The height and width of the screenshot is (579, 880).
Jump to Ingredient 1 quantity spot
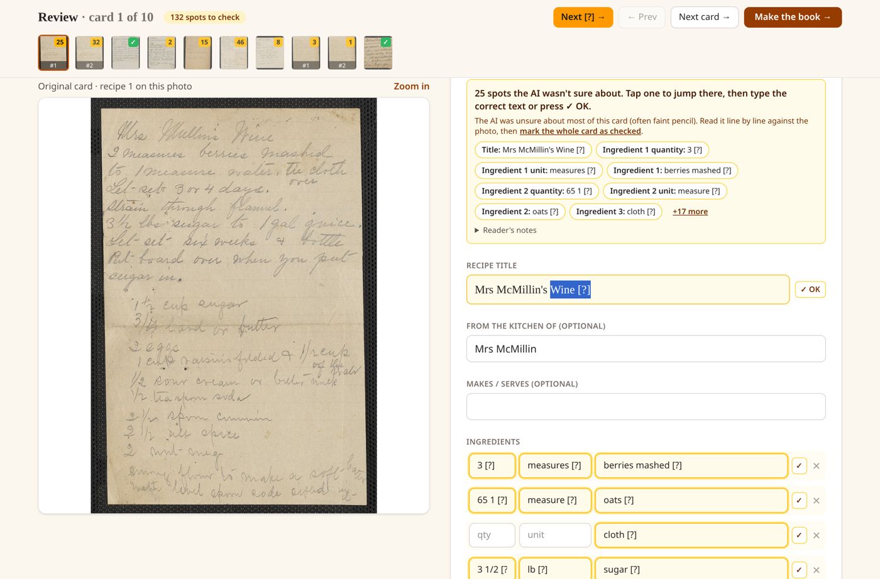652,150
